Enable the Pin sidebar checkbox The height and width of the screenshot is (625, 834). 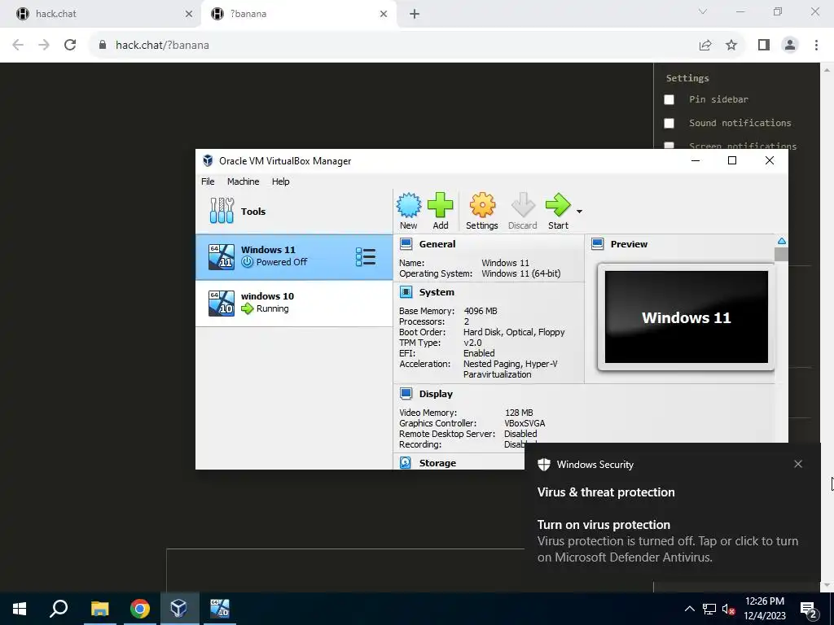click(x=669, y=99)
